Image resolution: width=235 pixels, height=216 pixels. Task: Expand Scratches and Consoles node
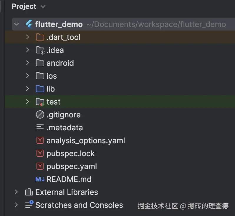[16, 205]
